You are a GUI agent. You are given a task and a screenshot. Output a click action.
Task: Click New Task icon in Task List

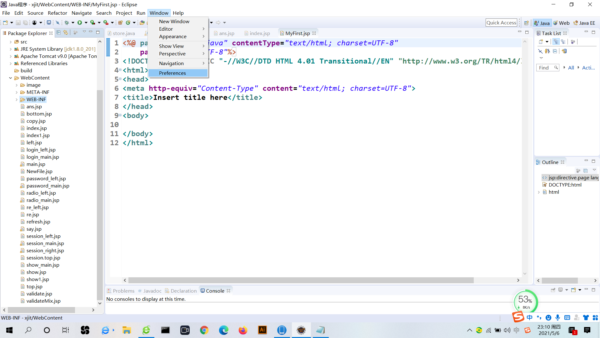tap(541, 42)
